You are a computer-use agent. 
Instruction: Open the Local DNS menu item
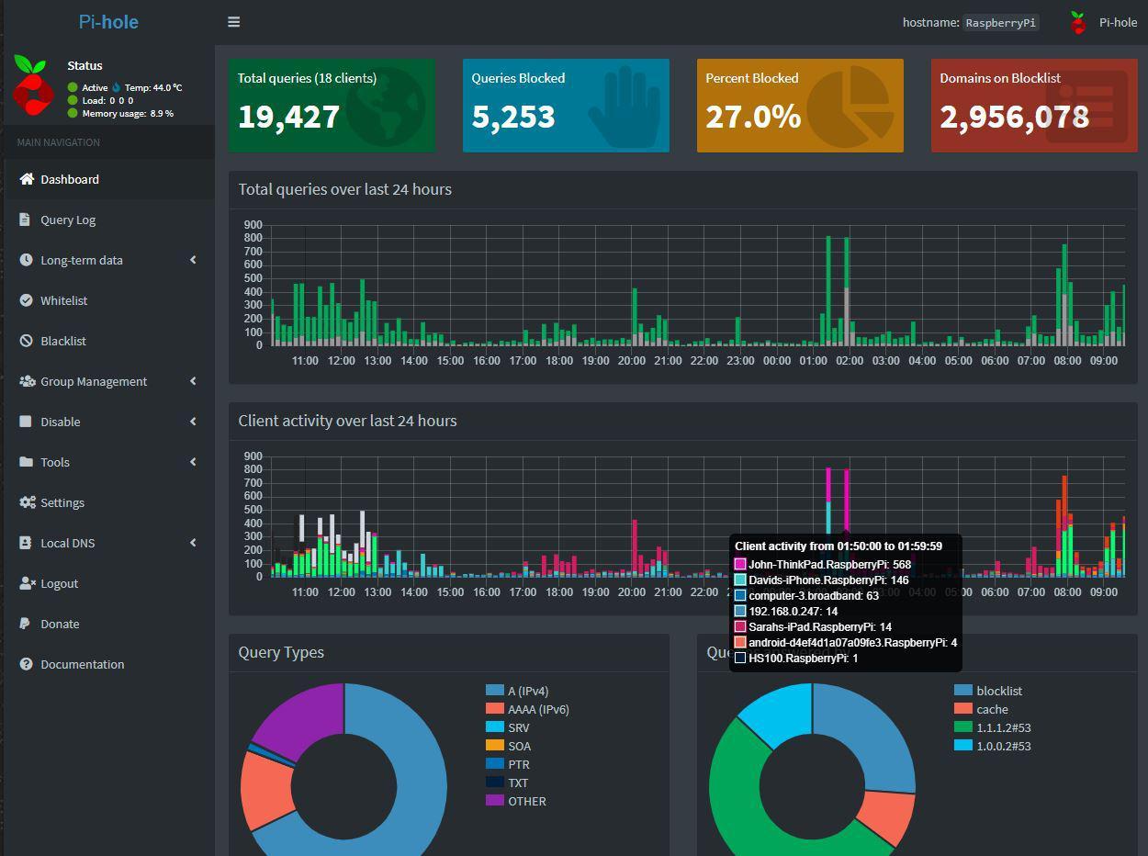[x=68, y=543]
